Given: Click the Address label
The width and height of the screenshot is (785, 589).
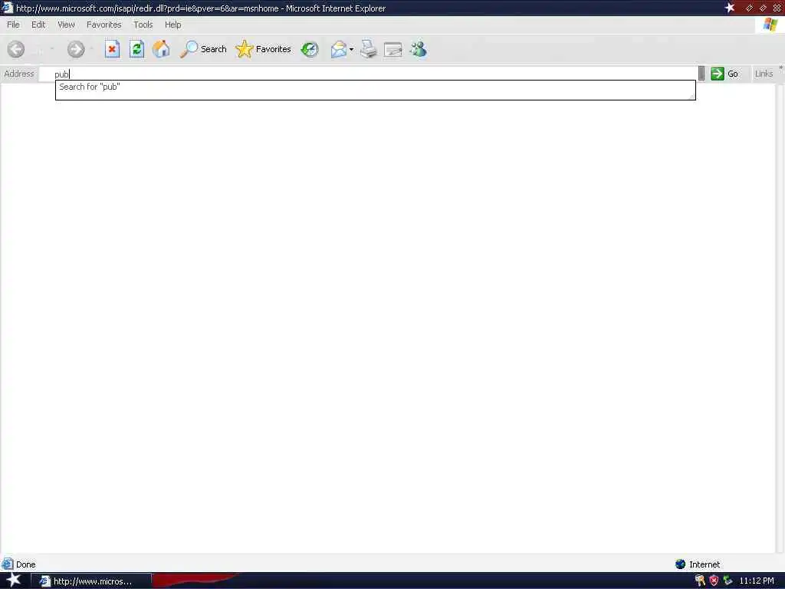Looking at the screenshot, I should pos(19,74).
